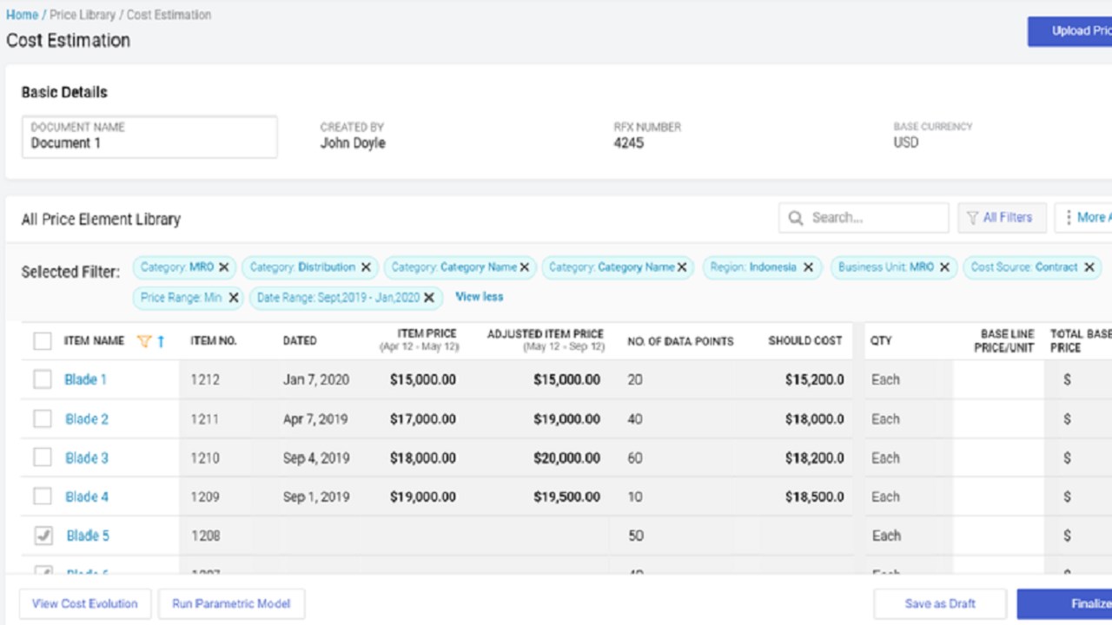
Task: Remove the Category: Distribution filter chip
Action: point(366,267)
